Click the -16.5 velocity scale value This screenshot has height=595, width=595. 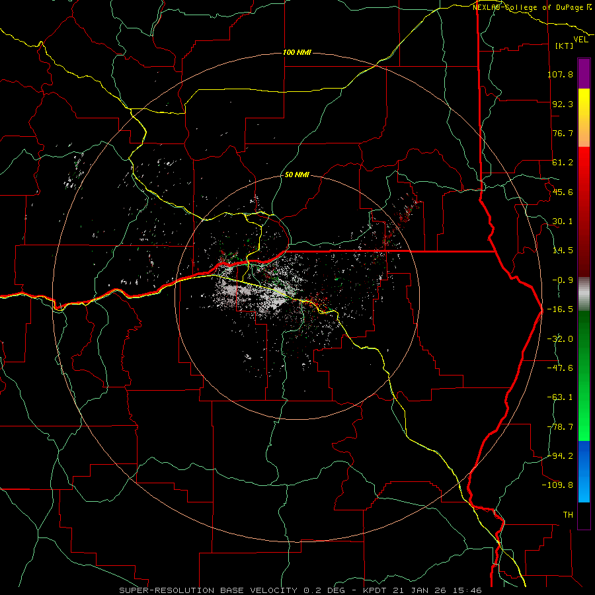tap(560, 309)
